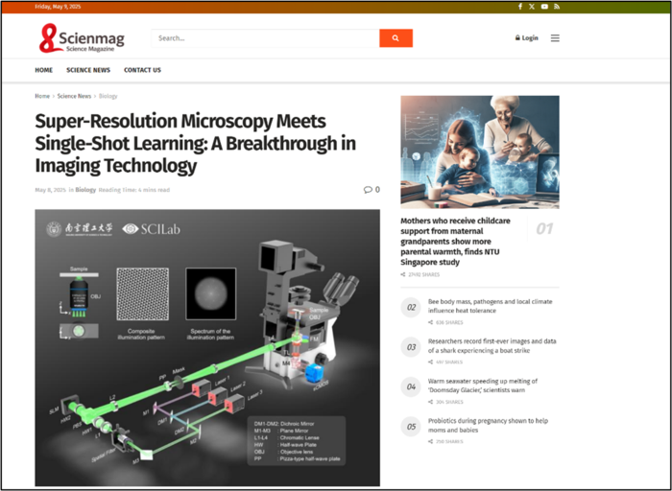Focus the Search... input field

[x=265, y=38]
